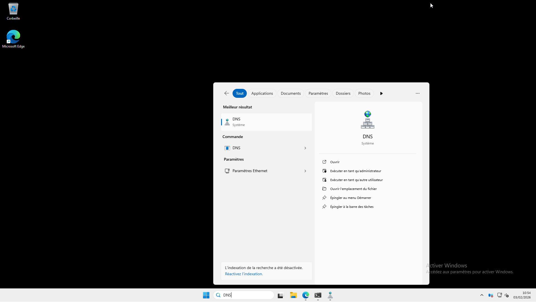Click the three-dots more options icon
The height and width of the screenshot is (304, 536).
[x=417, y=93]
